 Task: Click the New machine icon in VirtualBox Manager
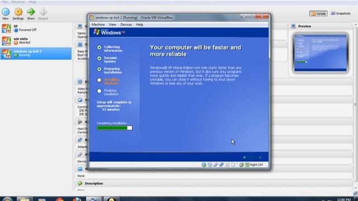coord(6,12)
